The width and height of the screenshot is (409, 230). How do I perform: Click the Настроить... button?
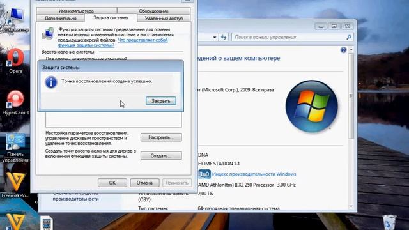[x=161, y=137]
